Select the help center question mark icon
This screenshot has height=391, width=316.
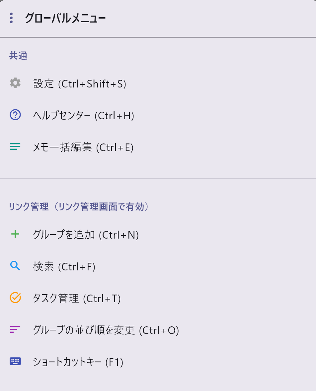point(15,115)
